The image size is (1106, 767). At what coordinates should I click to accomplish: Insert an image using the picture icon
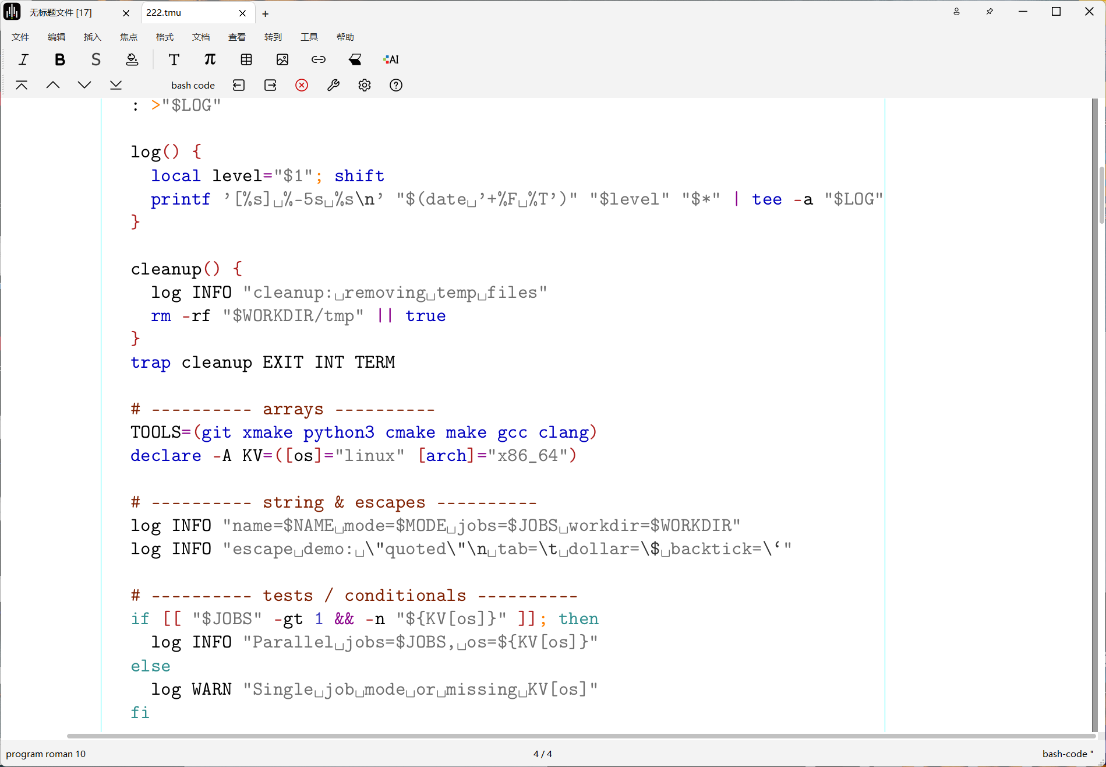click(x=282, y=59)
